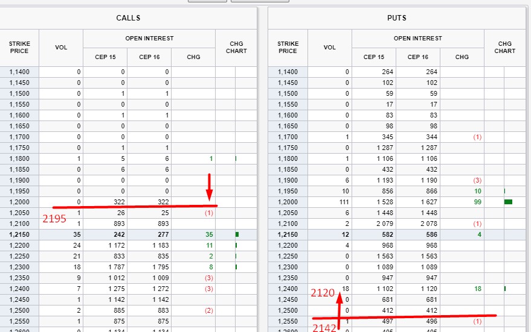Click the green change bar for calls 1,2150
Screen dimensions: 531x332
tap(237, 234)
